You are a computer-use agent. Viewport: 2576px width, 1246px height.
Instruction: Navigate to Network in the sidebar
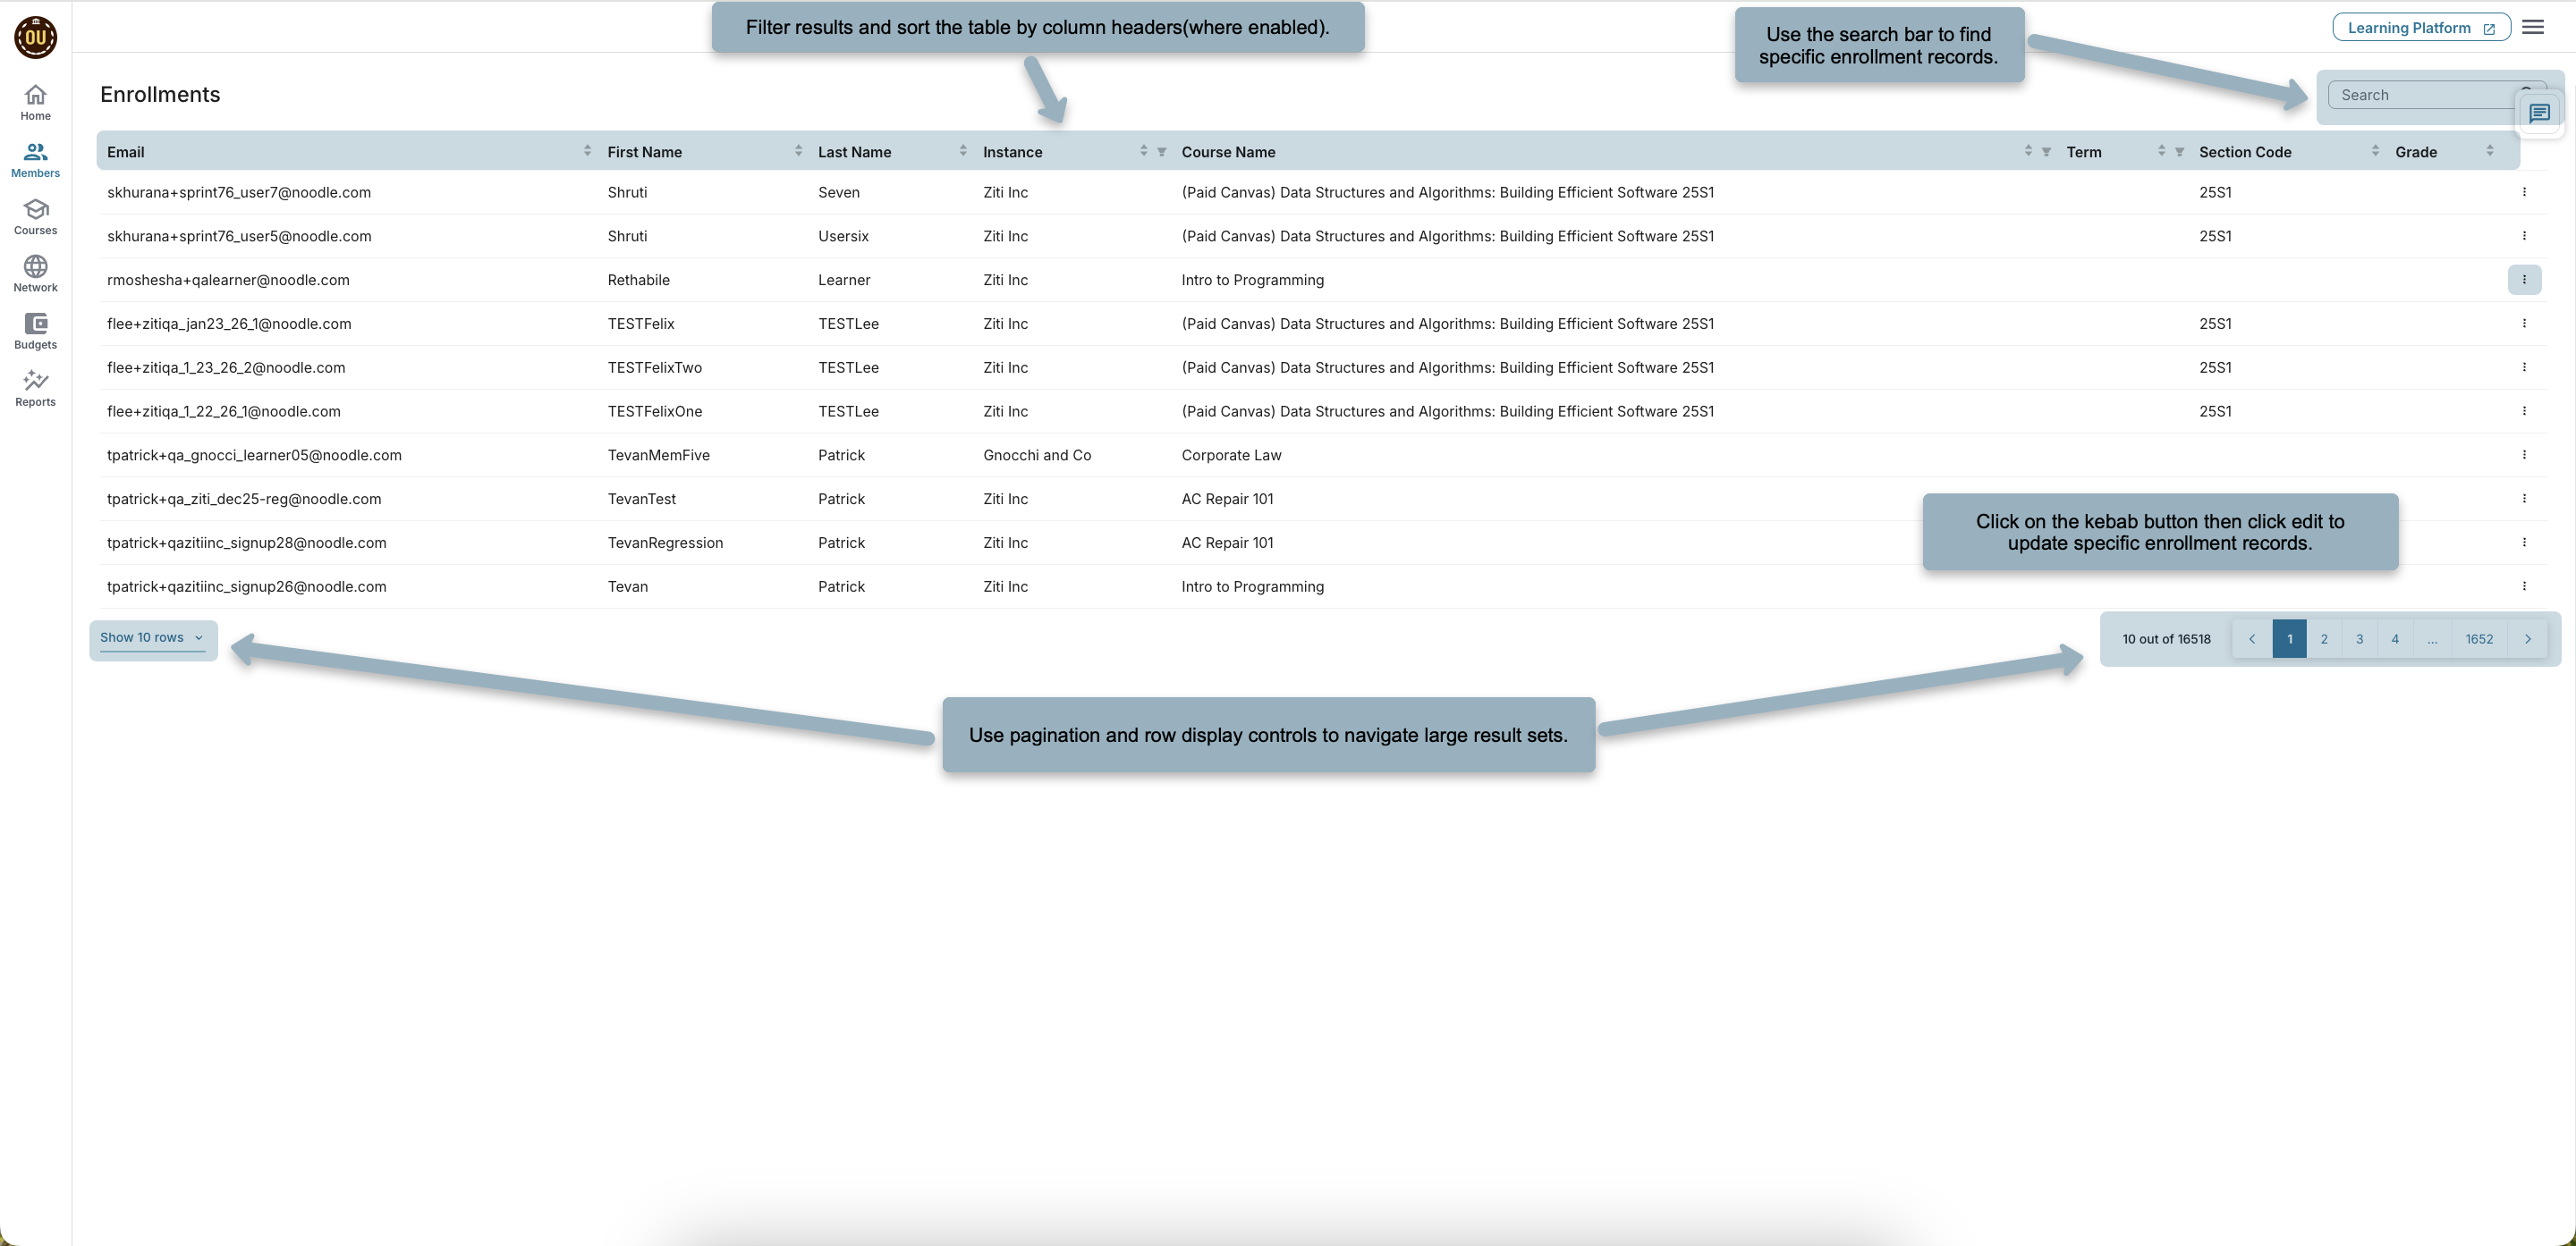click(35, 274)
